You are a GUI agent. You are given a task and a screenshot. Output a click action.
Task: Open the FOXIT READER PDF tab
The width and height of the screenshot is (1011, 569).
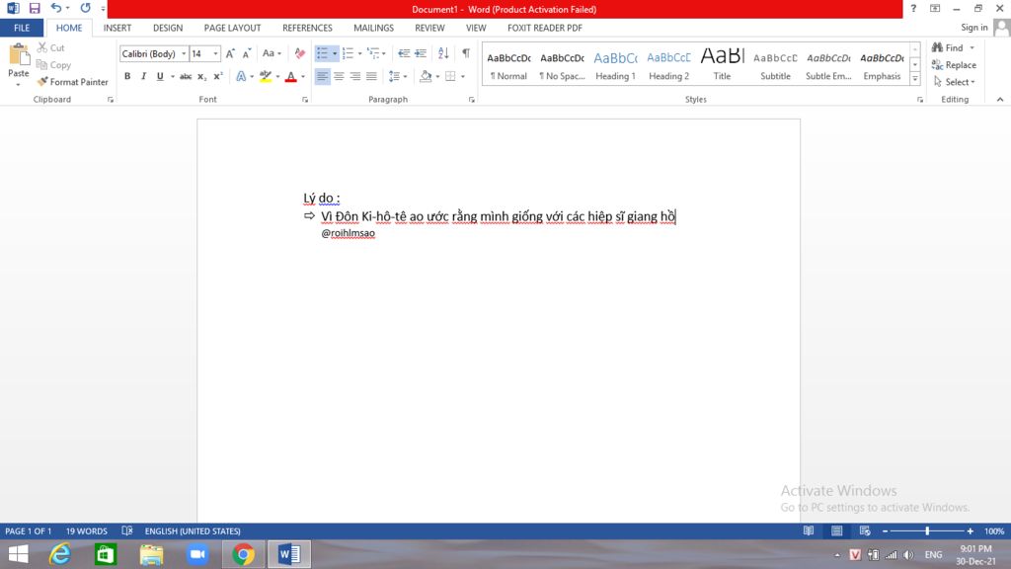(x=545, y=28)
